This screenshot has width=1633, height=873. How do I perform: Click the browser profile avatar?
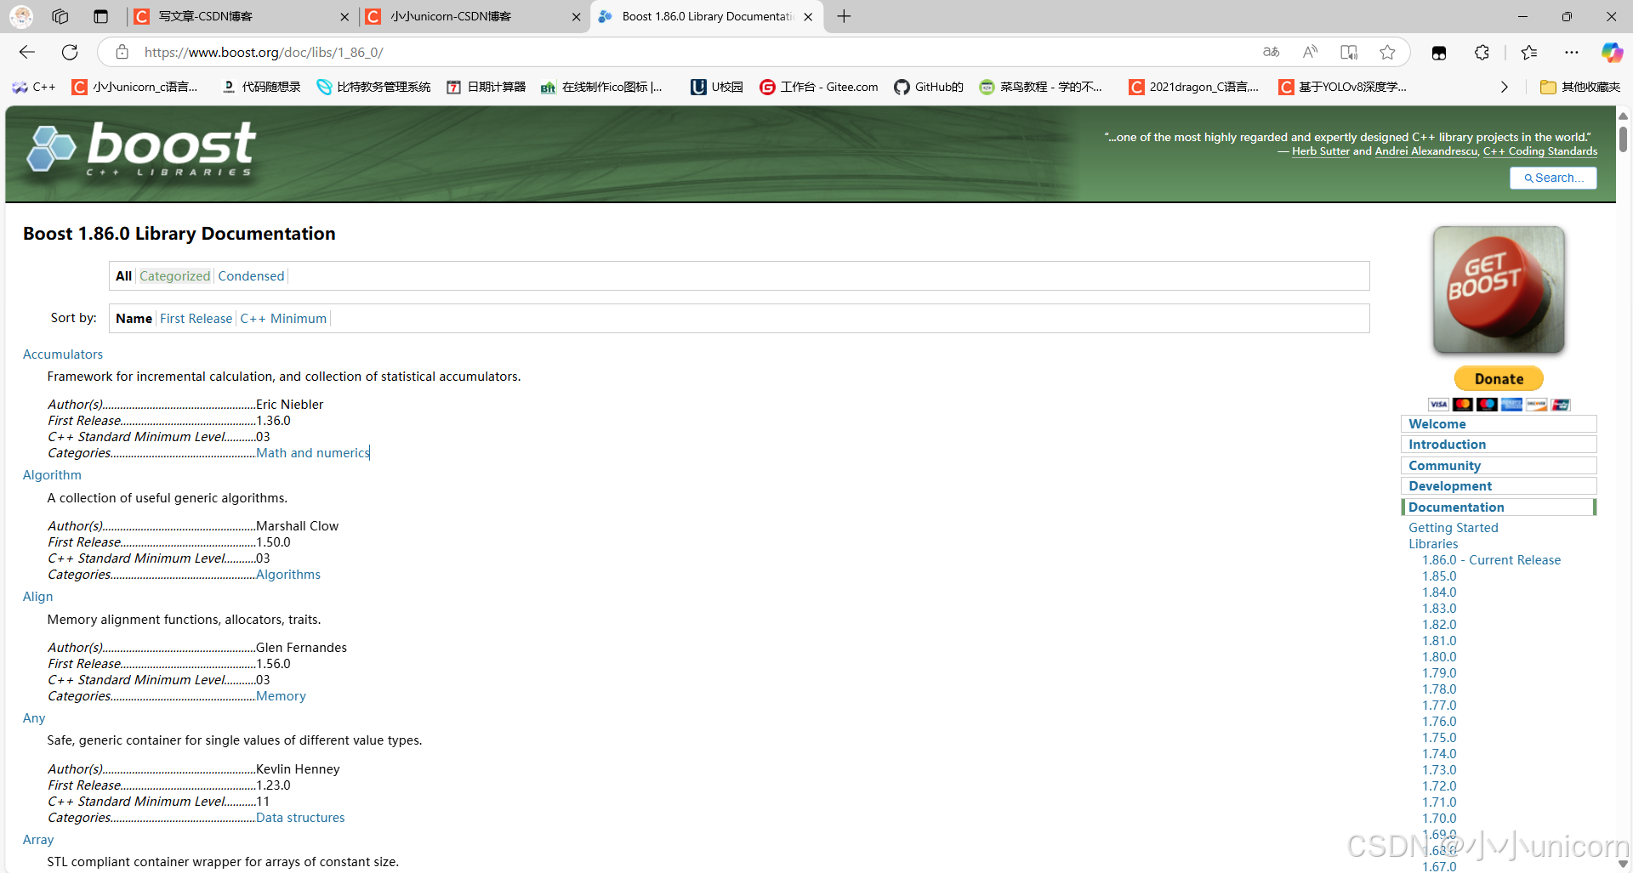(21, 16)
